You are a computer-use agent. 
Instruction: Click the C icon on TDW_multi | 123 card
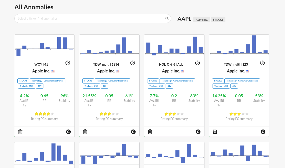point(263,132)
